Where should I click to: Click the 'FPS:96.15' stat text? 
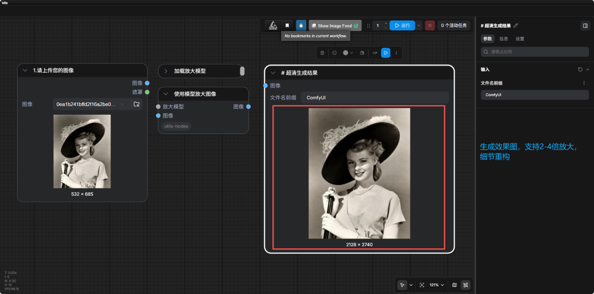[x=12, y=289]
